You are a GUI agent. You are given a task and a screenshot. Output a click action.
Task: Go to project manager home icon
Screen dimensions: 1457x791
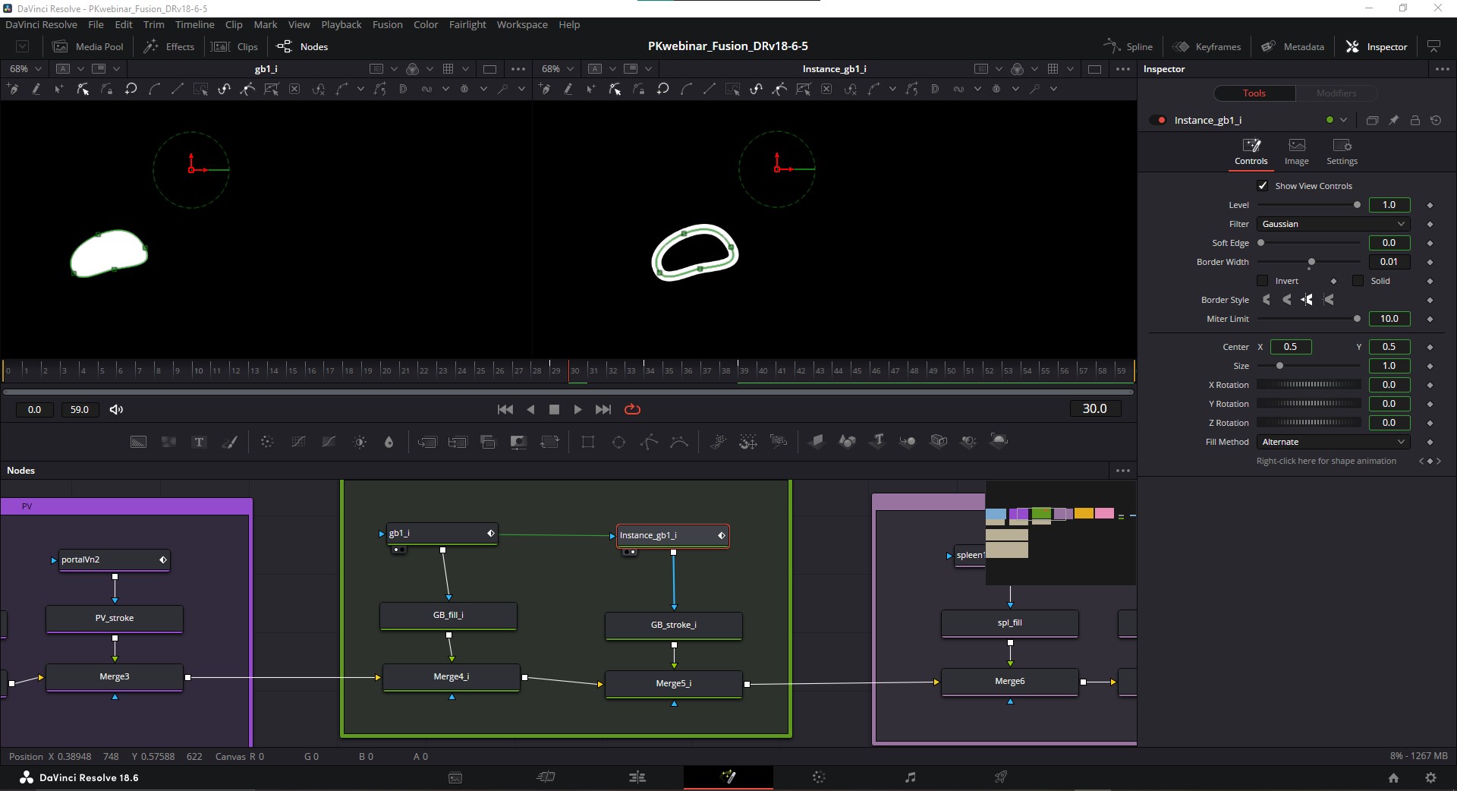pos(1393,777)
